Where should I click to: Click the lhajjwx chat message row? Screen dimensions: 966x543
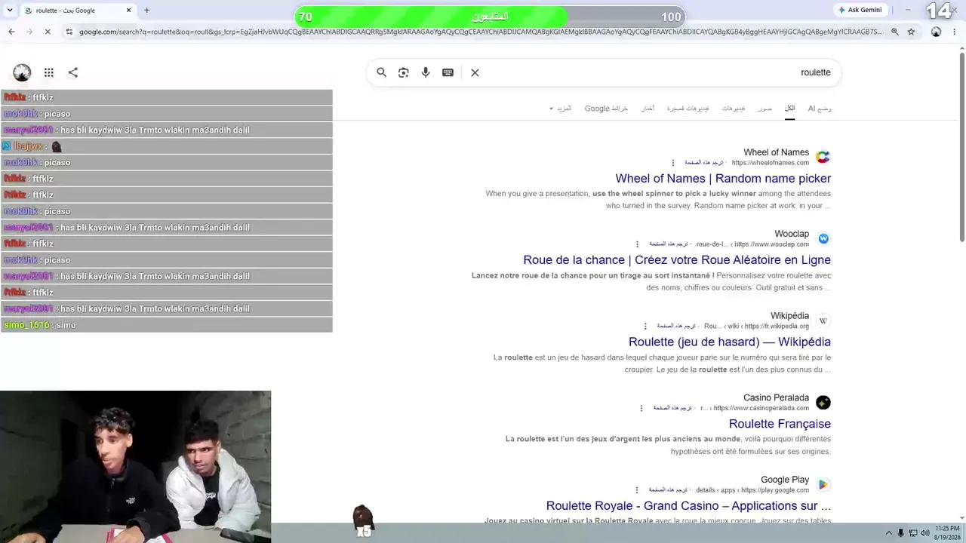167,146
